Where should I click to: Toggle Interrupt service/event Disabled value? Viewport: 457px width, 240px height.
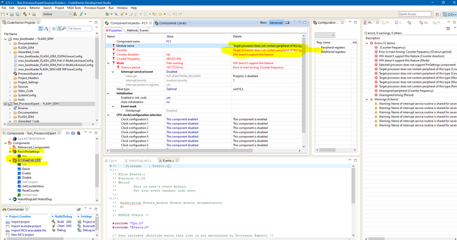[172, 71]
